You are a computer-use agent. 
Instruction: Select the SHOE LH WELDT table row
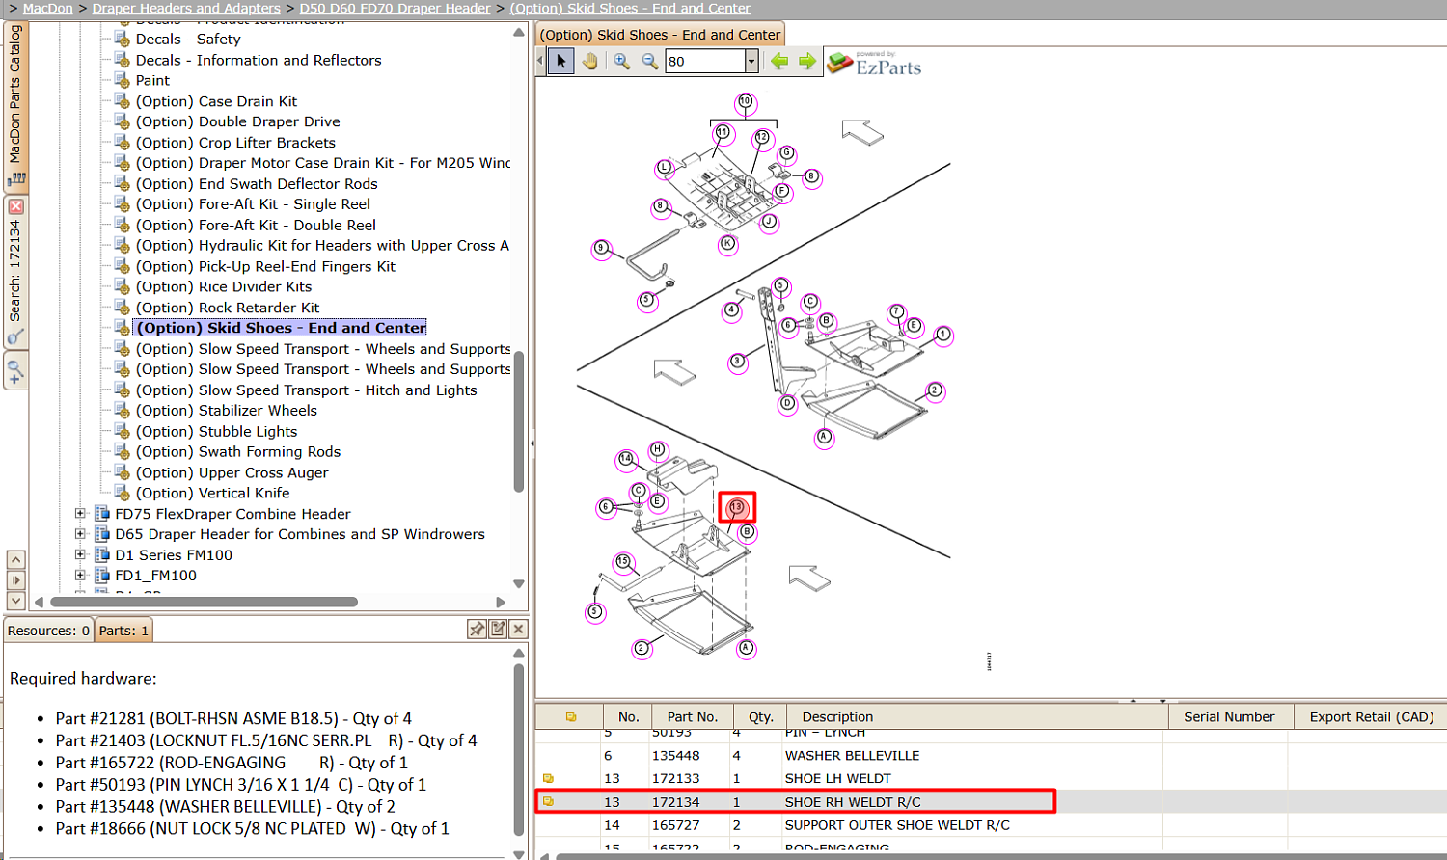click(x=991, y=778)
